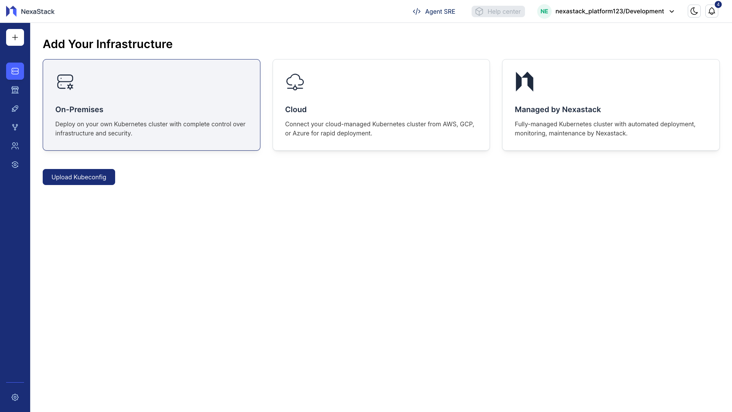Open the Add menu with the plus icon

click(x=15, y=37)
